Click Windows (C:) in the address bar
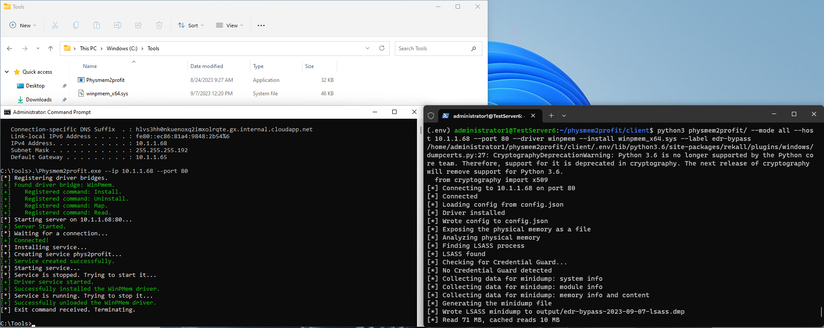 [x=122, y=49]
